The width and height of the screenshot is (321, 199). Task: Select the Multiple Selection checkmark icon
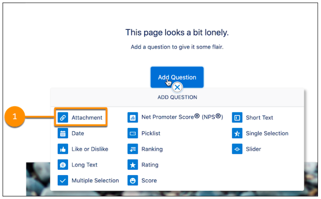(x=63, y=180)
